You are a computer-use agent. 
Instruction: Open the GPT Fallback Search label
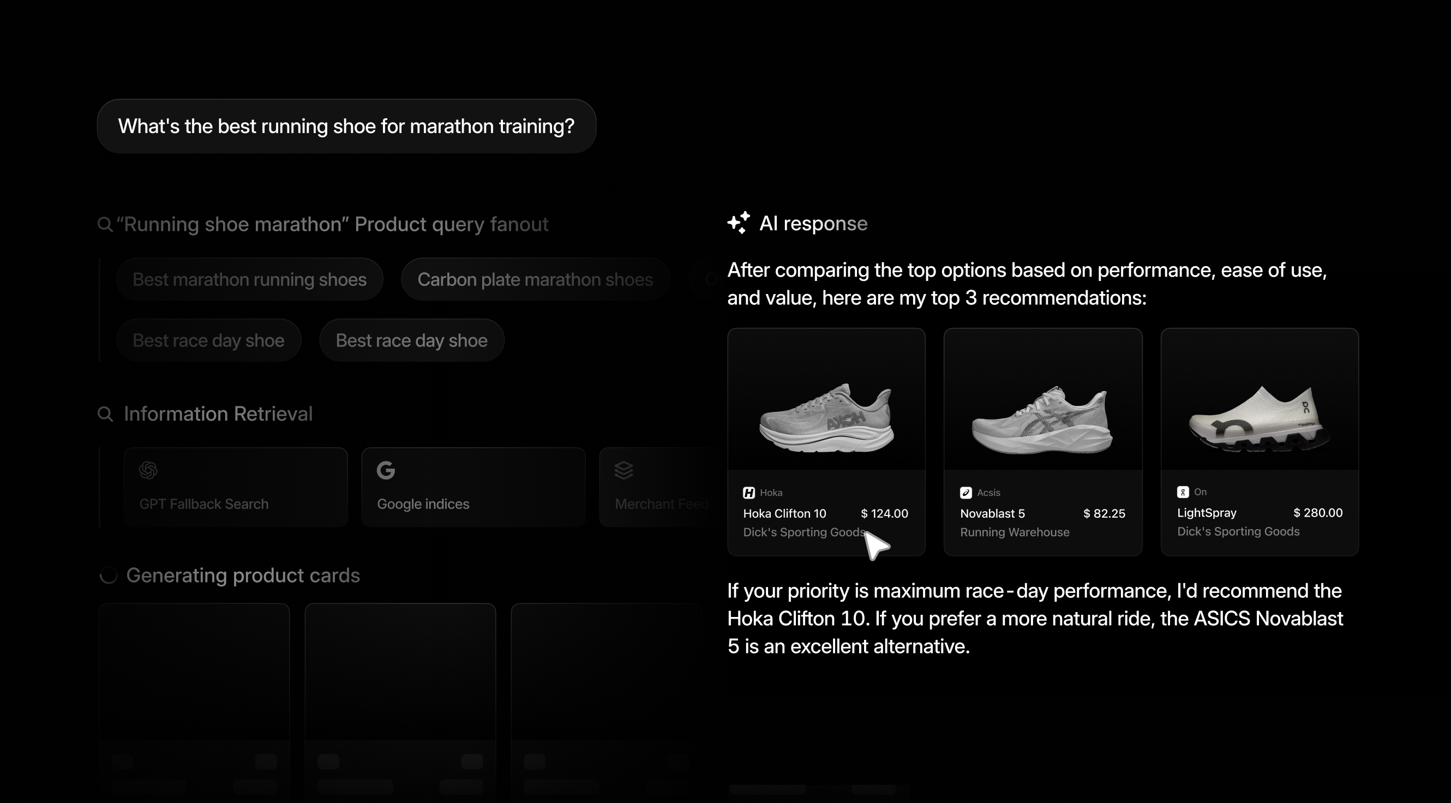point(204,504)
